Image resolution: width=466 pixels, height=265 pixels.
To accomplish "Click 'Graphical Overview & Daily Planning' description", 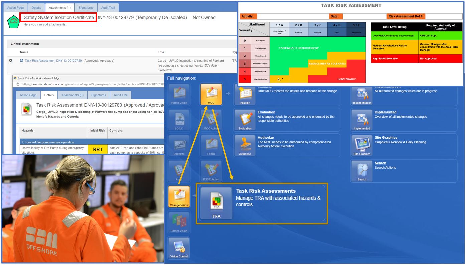I will (400, 142).
